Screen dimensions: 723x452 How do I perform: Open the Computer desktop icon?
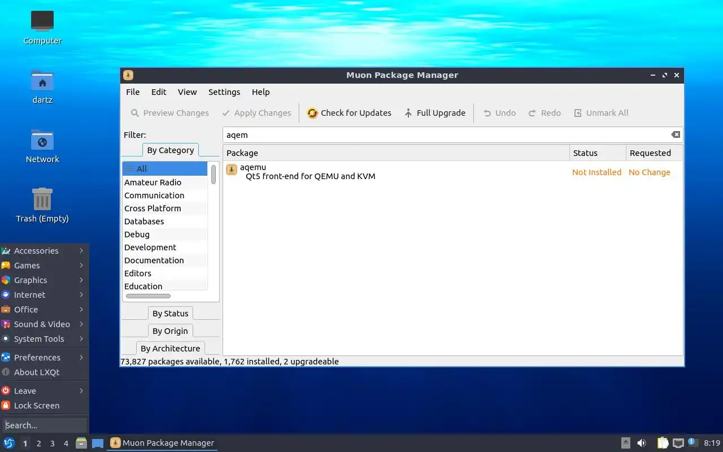(42, 27)
